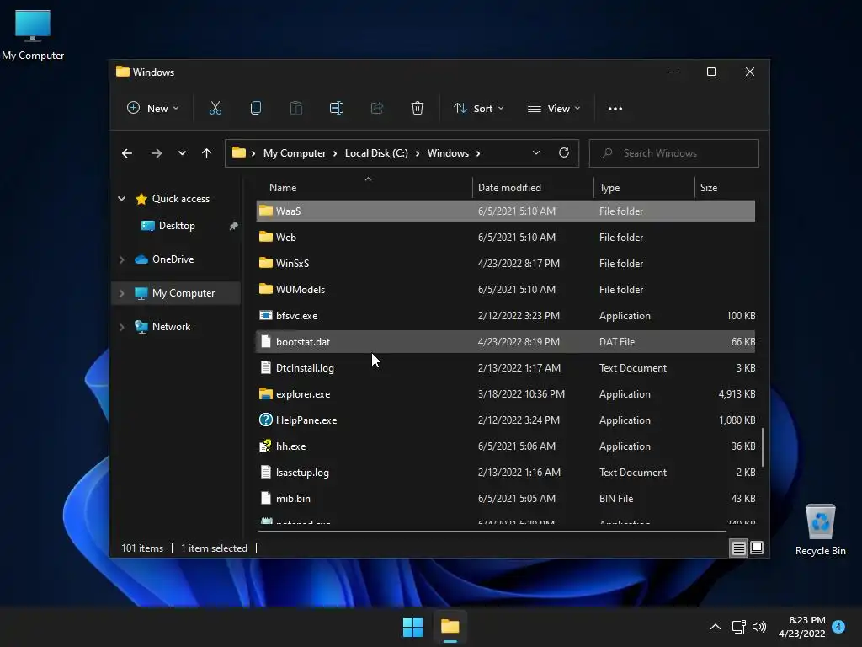Expand My Computer tree node
The image size is (862, 647).
click(121, 293)
